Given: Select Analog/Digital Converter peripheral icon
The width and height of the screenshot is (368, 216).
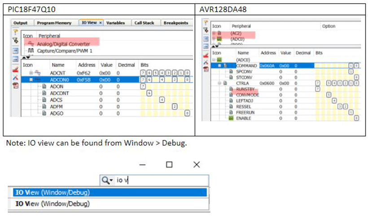Looking at the screenshot, I should pyautogui.click(x=31, y=44).
